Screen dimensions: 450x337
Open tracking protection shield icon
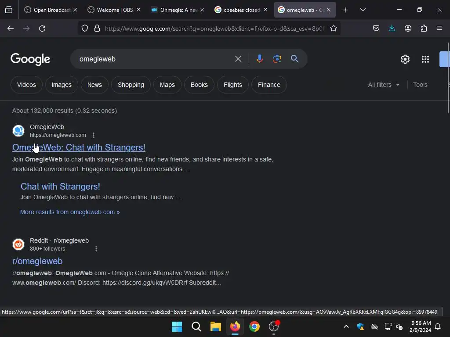[x=85, y=29]
